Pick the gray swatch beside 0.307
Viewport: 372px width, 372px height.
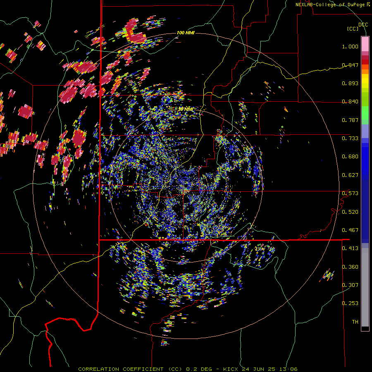click(x=365, y=287)
